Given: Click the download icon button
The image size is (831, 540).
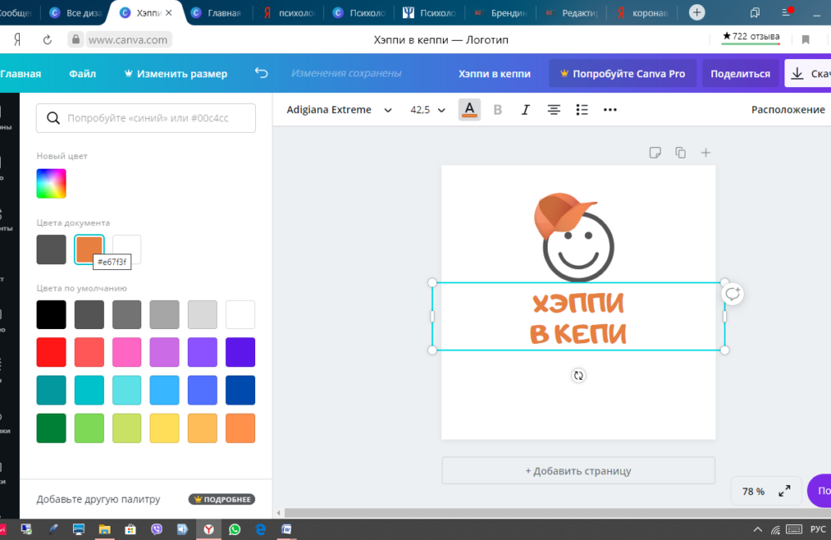Looking at the screenshot, I should tap(808, 74).
